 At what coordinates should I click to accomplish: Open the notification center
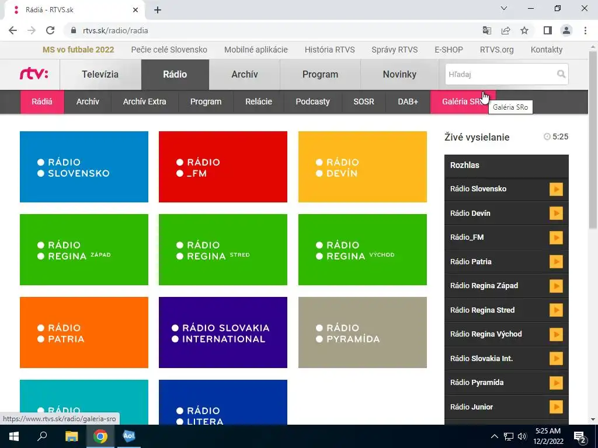(580, 436)
